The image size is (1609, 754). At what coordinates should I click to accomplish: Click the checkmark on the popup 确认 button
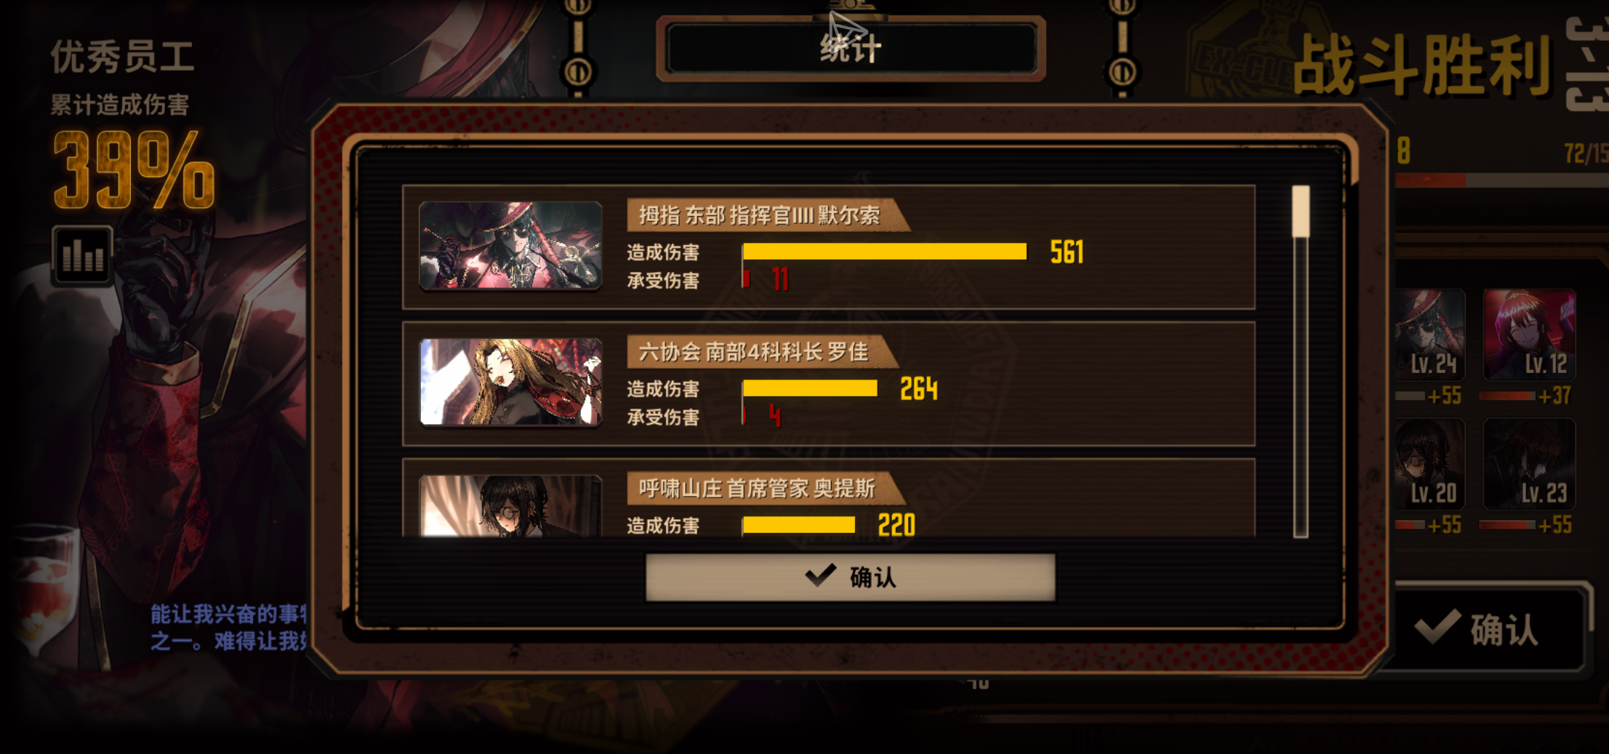click(x=821, y=576)
